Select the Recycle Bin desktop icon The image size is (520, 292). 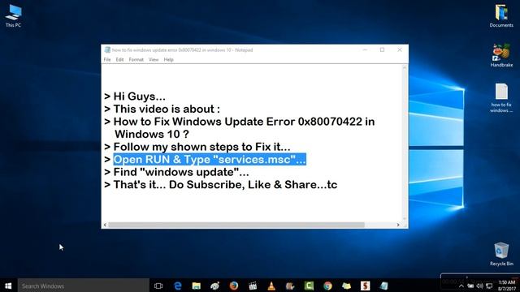pos(501,254)
